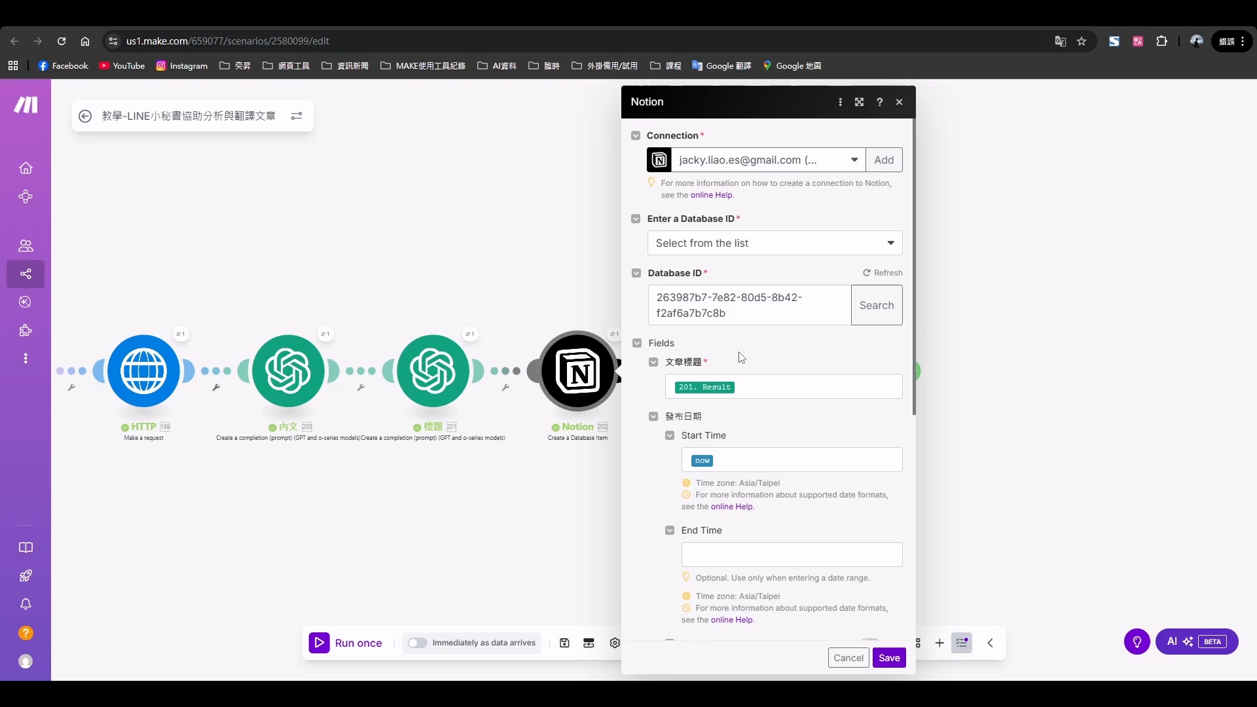The image size is (1257, 707).
Task: Click the Make logo in the sidebar
Action: click(26, 105)
